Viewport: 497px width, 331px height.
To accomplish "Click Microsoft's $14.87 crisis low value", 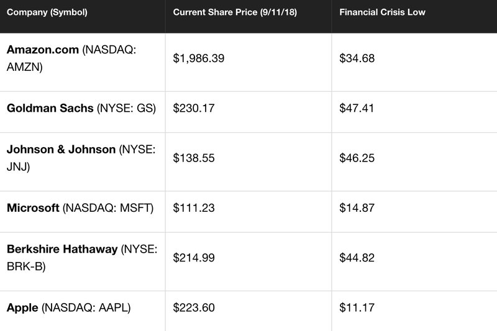I will [x=357, y=208].
